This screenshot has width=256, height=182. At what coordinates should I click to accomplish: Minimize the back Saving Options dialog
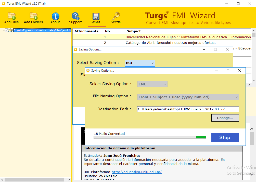click(x=204, y=49)
